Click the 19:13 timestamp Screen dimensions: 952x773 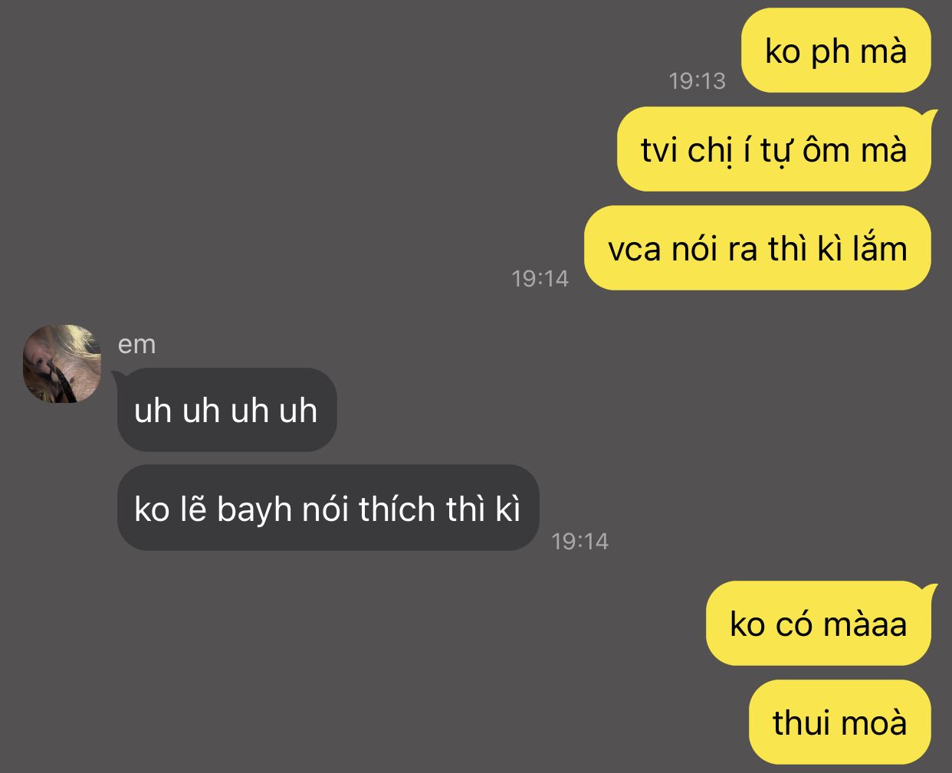(x=697, y=80)
